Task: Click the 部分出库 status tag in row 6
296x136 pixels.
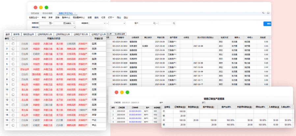Action: coord(25,69)
